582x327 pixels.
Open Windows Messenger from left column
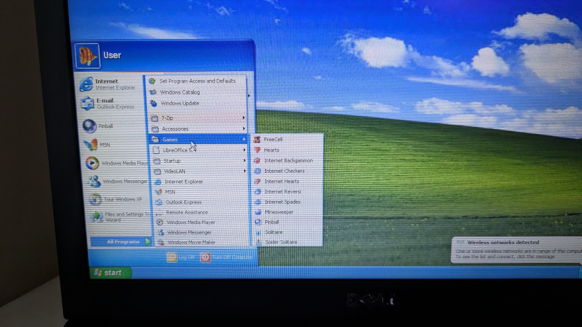[118, 181]
